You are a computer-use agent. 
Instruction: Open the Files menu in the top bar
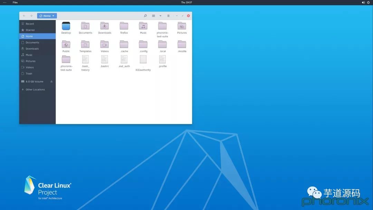[x=15, y=2]
